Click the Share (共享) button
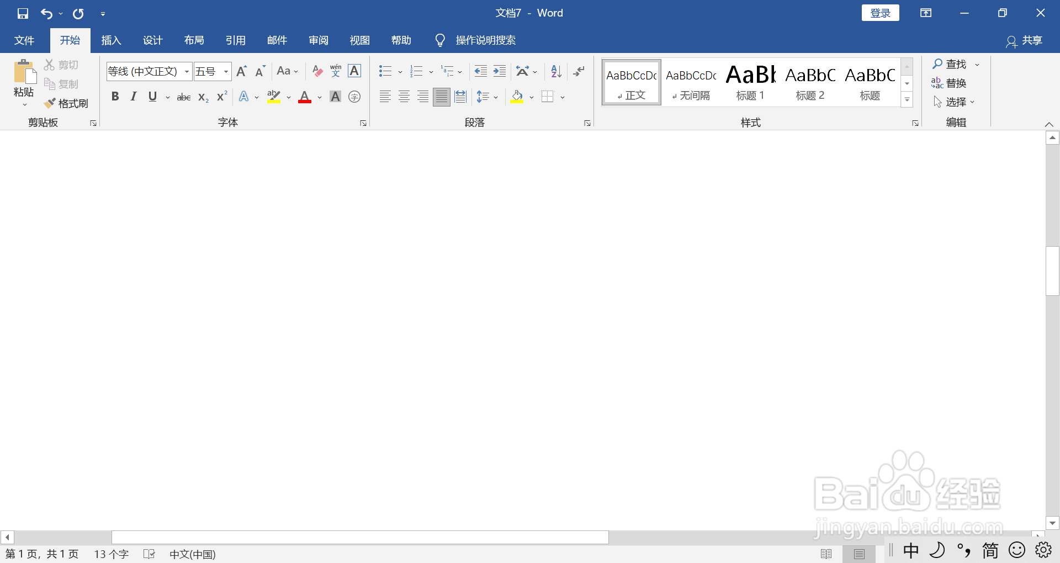This screenshot has height=563, width=1060. (x=1024, y=41)
